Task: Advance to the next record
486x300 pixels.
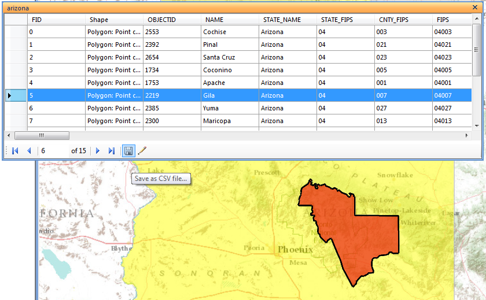Action: (98, 151)
